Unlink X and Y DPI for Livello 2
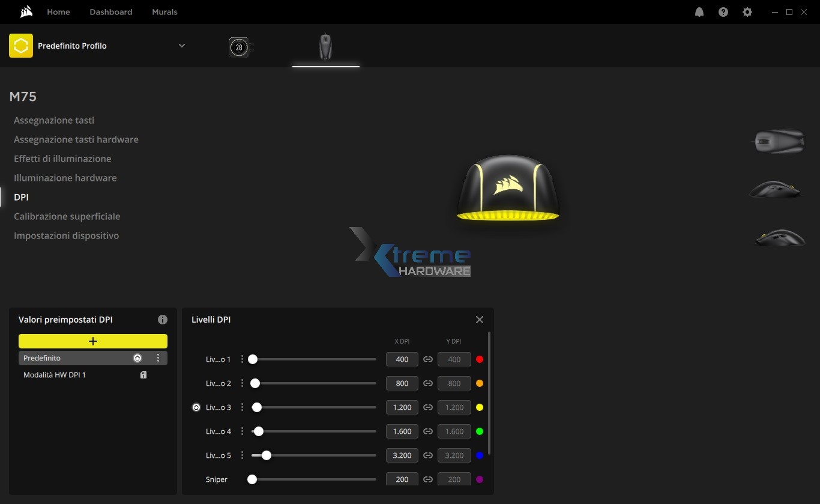Viewport: 820px width, 504px height. (428, 383)
